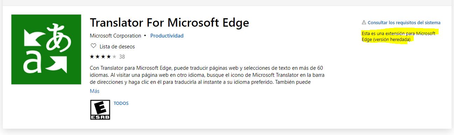Open the TODOS rating link
The height and width of the screenshot is (135, 454).
click(x=121, y=103)
